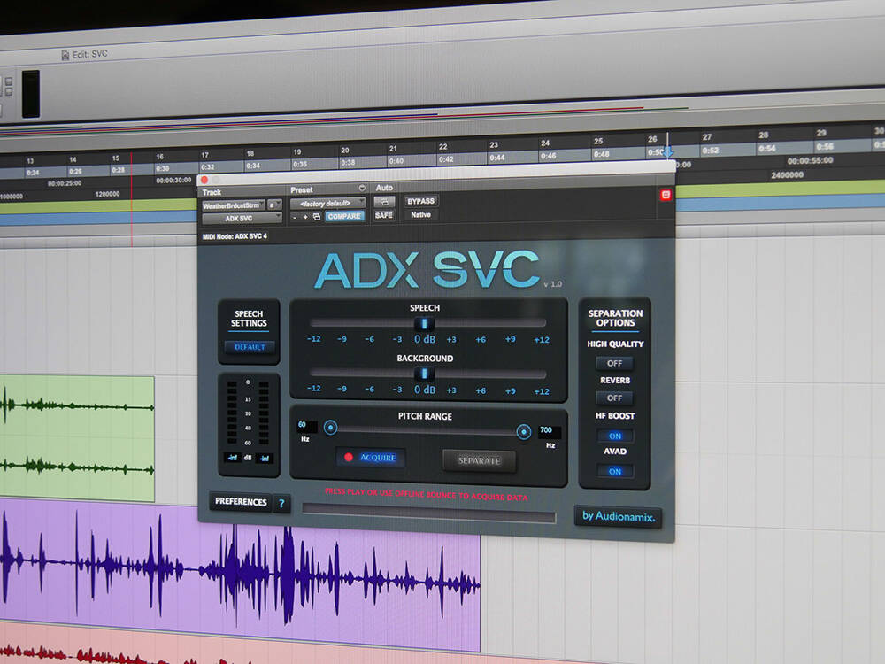The image size is (885, 664).
Task: Click the red target/link icon in plugin header
Action: point(666,195)
